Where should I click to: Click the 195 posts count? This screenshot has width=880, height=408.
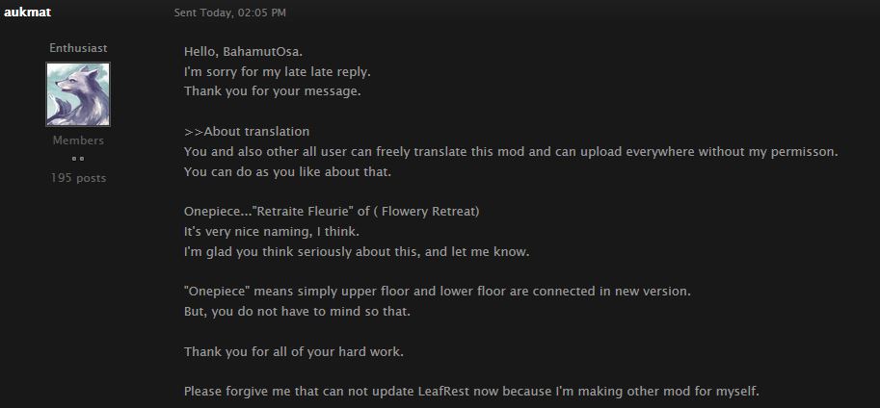[x=78, y=178]
